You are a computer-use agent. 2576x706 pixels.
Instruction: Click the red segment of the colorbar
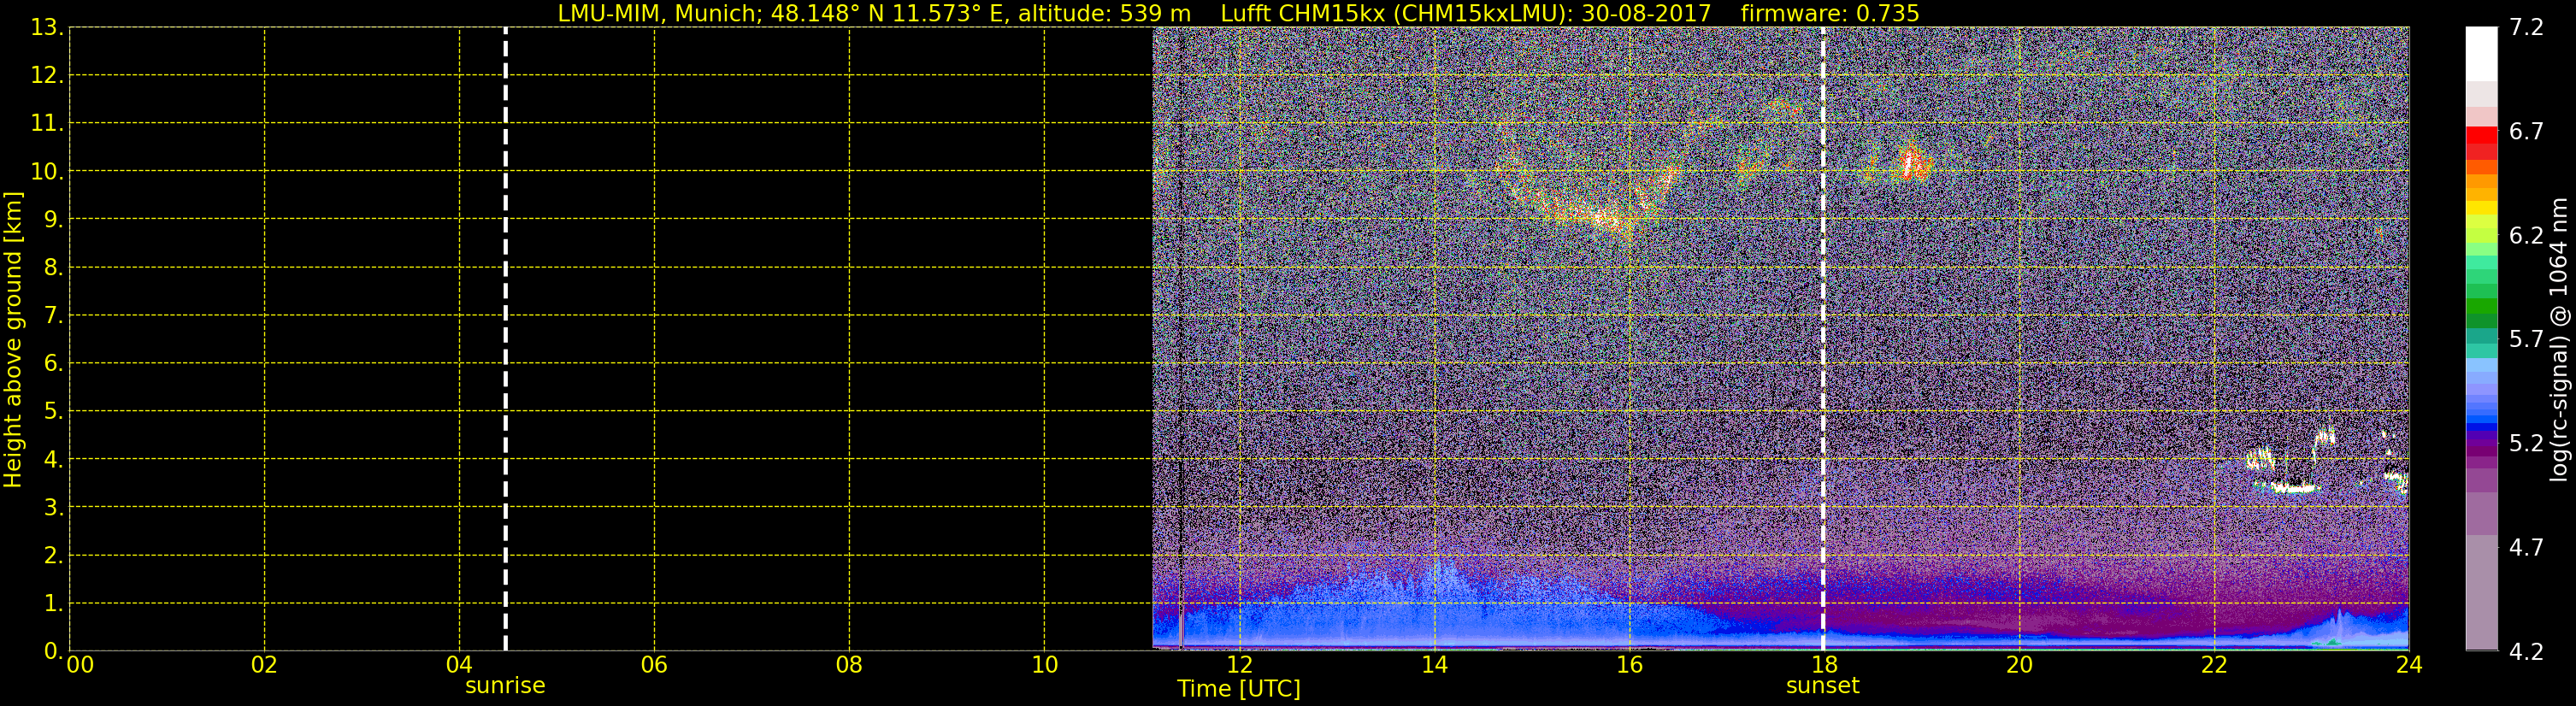click(x=2481, y=136)
